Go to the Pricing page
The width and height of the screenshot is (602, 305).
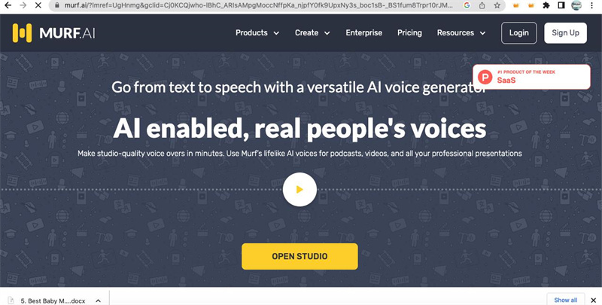point(409,33)
